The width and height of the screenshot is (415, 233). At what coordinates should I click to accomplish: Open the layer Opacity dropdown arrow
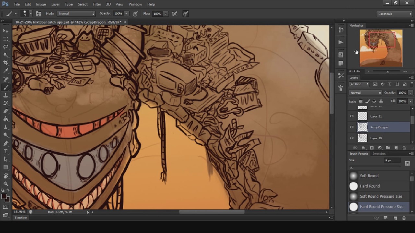(x=410, y=93)
